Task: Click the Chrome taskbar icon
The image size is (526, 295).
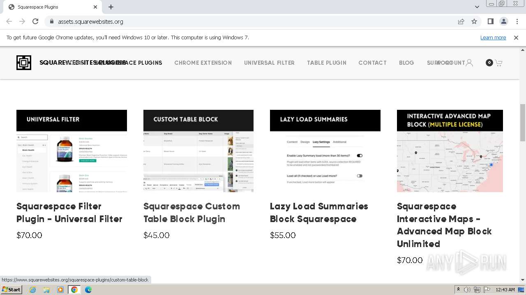Action: 74,290
